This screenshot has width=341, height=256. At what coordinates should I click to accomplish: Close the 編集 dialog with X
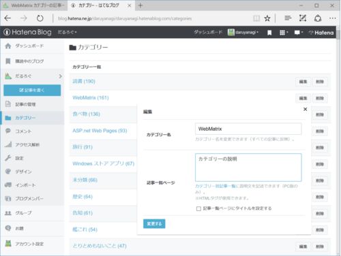[x=305, y=109]
